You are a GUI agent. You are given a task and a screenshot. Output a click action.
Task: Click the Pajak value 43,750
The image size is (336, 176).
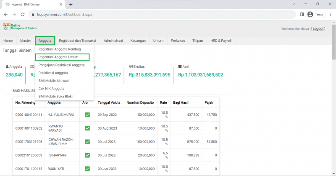(x=212, y=115)
